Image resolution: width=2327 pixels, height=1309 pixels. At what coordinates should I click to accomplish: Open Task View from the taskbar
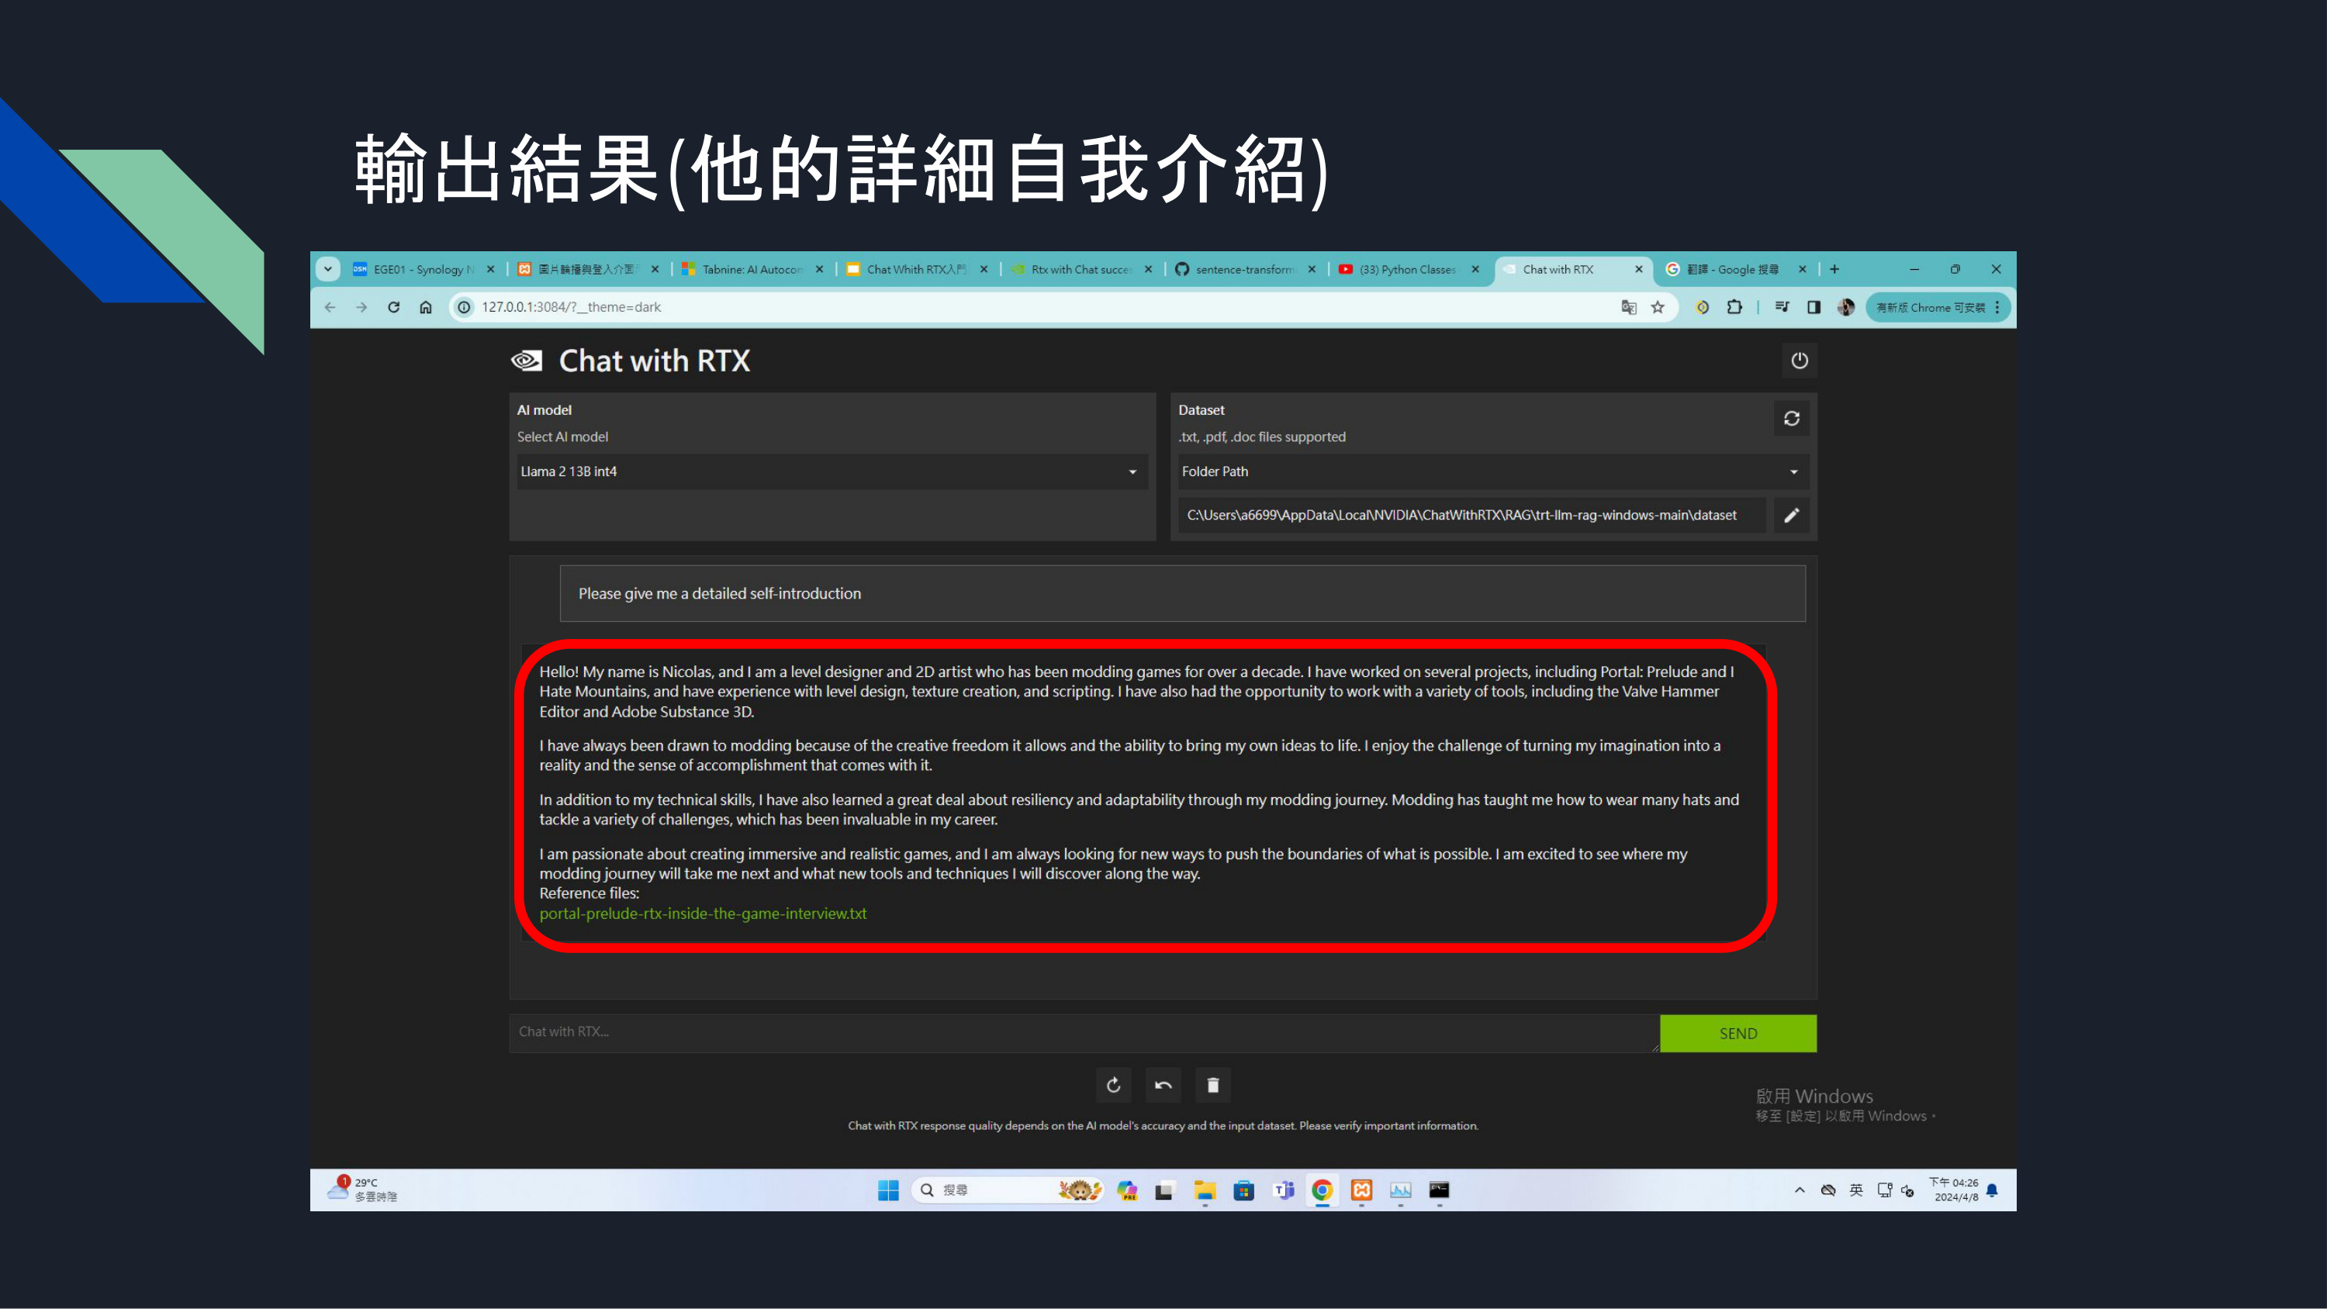coord(1164,1190)
